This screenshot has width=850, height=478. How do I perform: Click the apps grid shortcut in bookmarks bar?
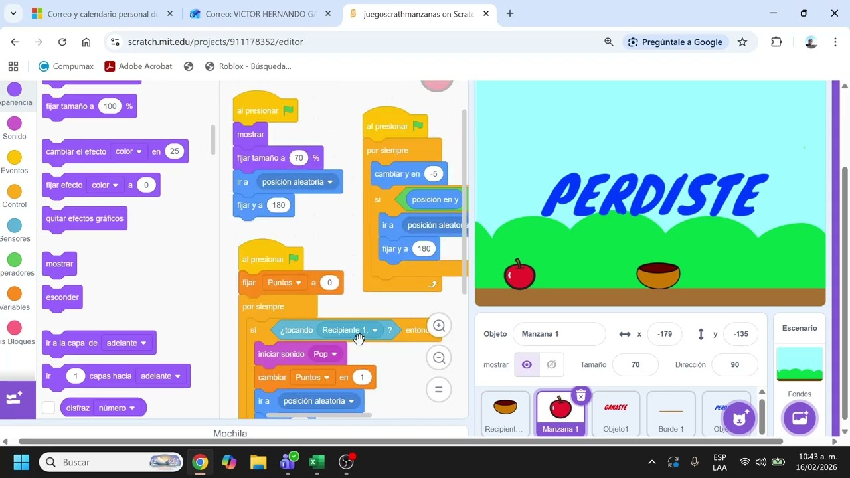[13, 66]
